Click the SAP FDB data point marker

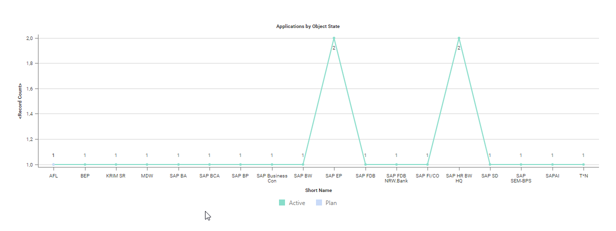(x=365, y=164)
